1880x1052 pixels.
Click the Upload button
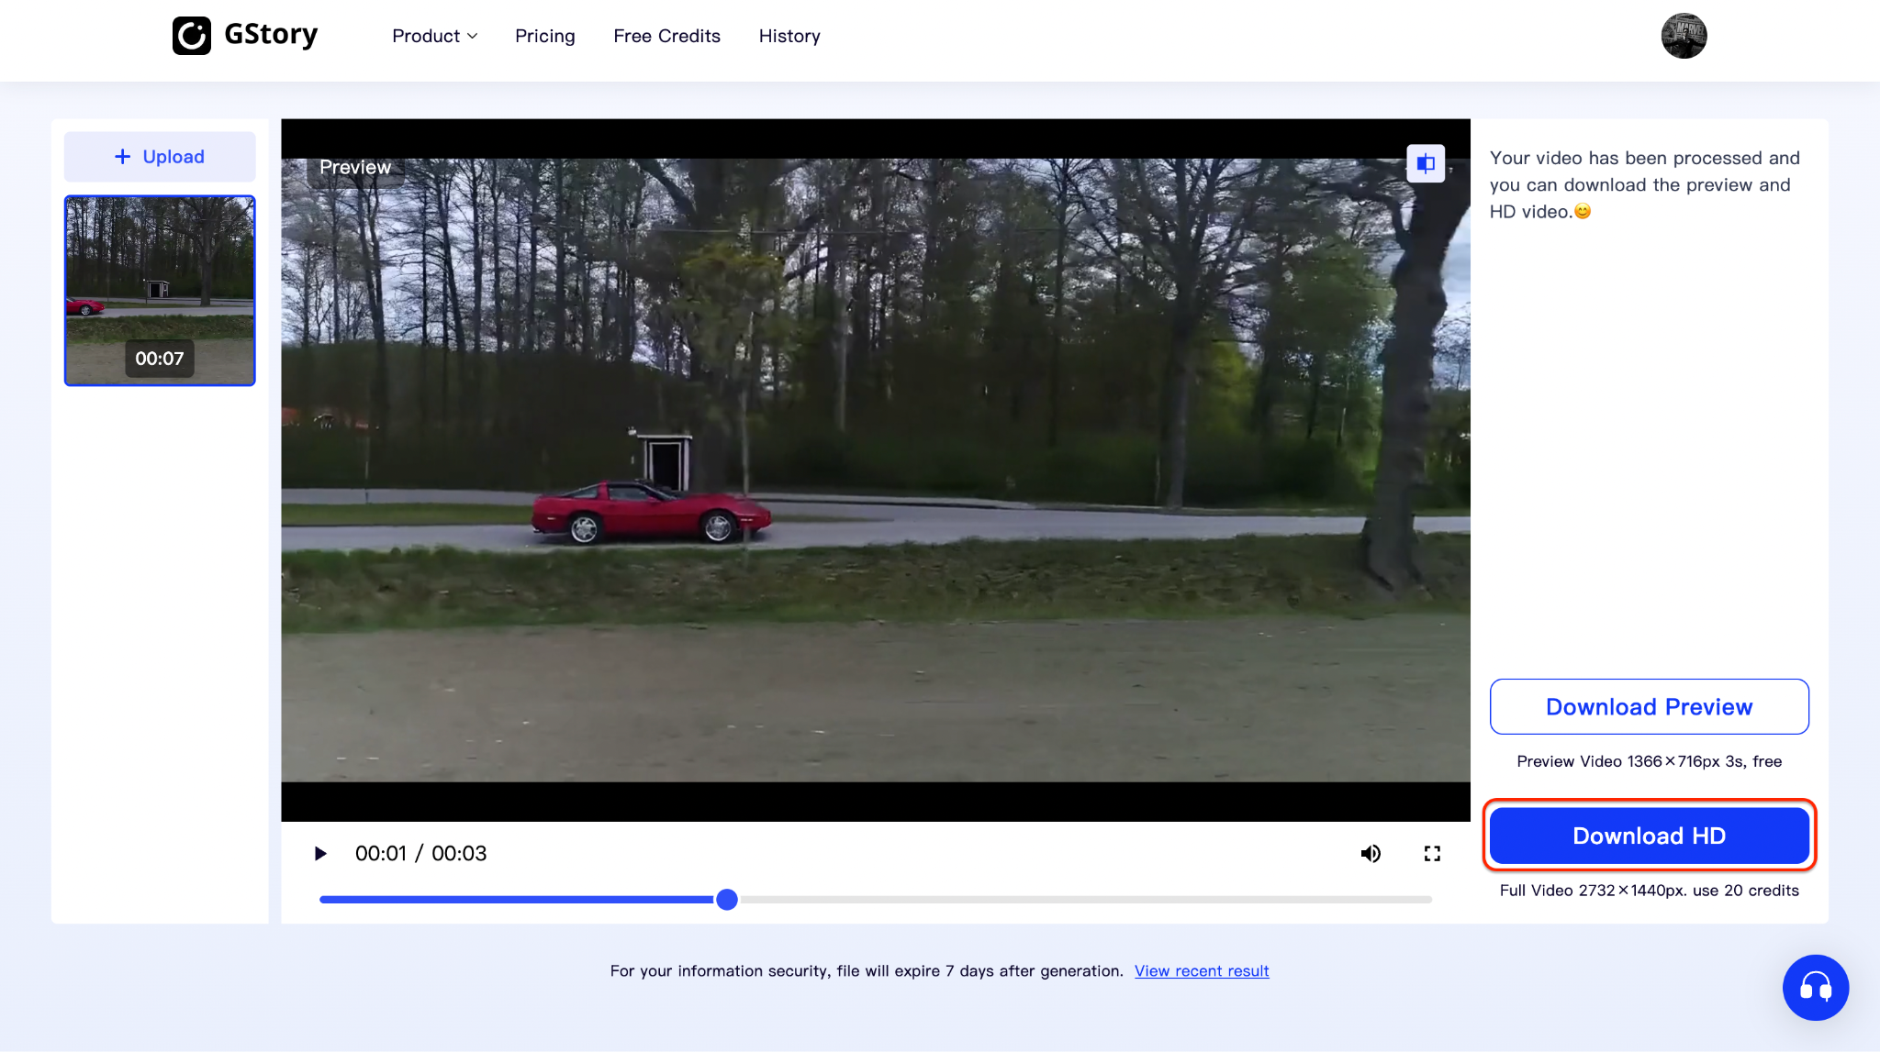click(159, 156)
